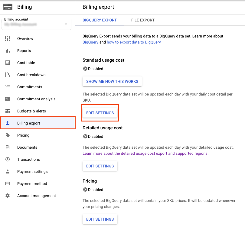Open Transactions page
The width and height of the screenshot is (245, 230).
click(38, 159)
